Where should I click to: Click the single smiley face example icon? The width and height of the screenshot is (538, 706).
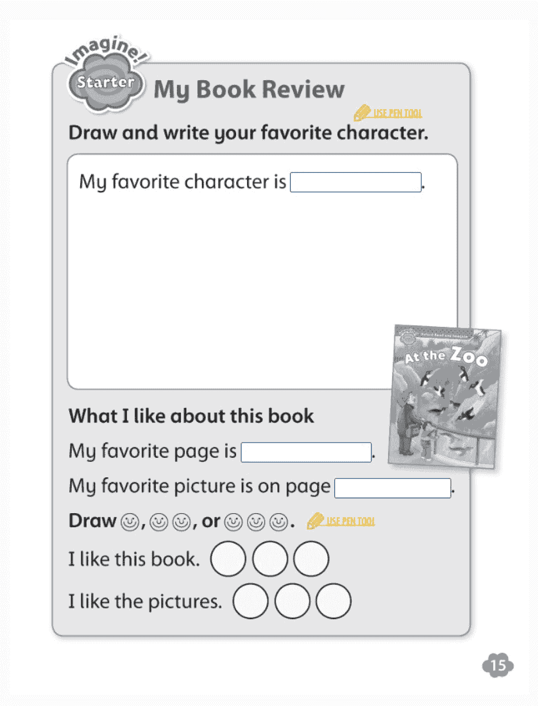tap(130, 522)
